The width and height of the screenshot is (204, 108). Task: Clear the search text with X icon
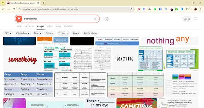(x=95, y=19)
